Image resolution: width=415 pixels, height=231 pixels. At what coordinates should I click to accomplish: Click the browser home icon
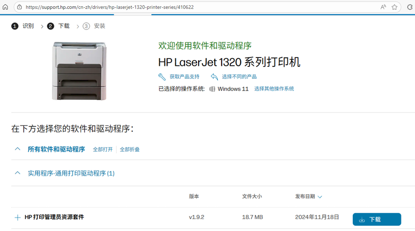6,7
